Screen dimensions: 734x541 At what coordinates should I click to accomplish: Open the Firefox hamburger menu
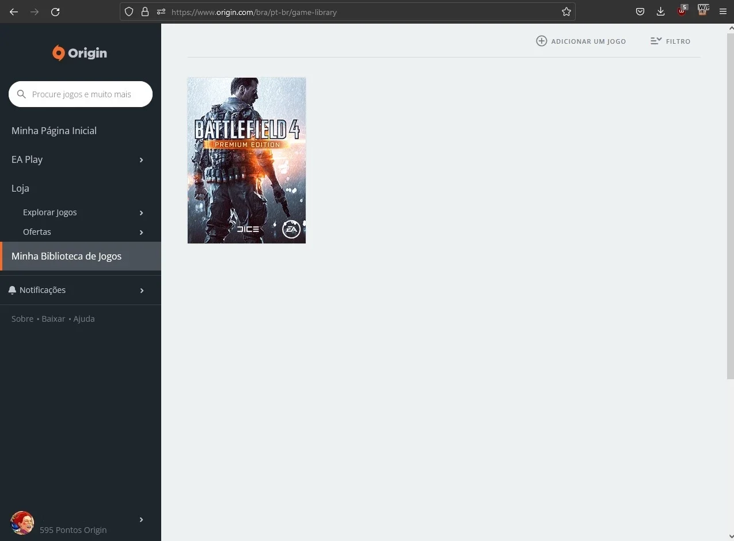pos(723,12)
